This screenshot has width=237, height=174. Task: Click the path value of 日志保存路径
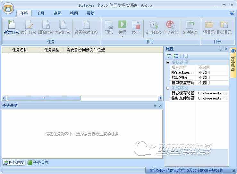click(x=212, y=93)
